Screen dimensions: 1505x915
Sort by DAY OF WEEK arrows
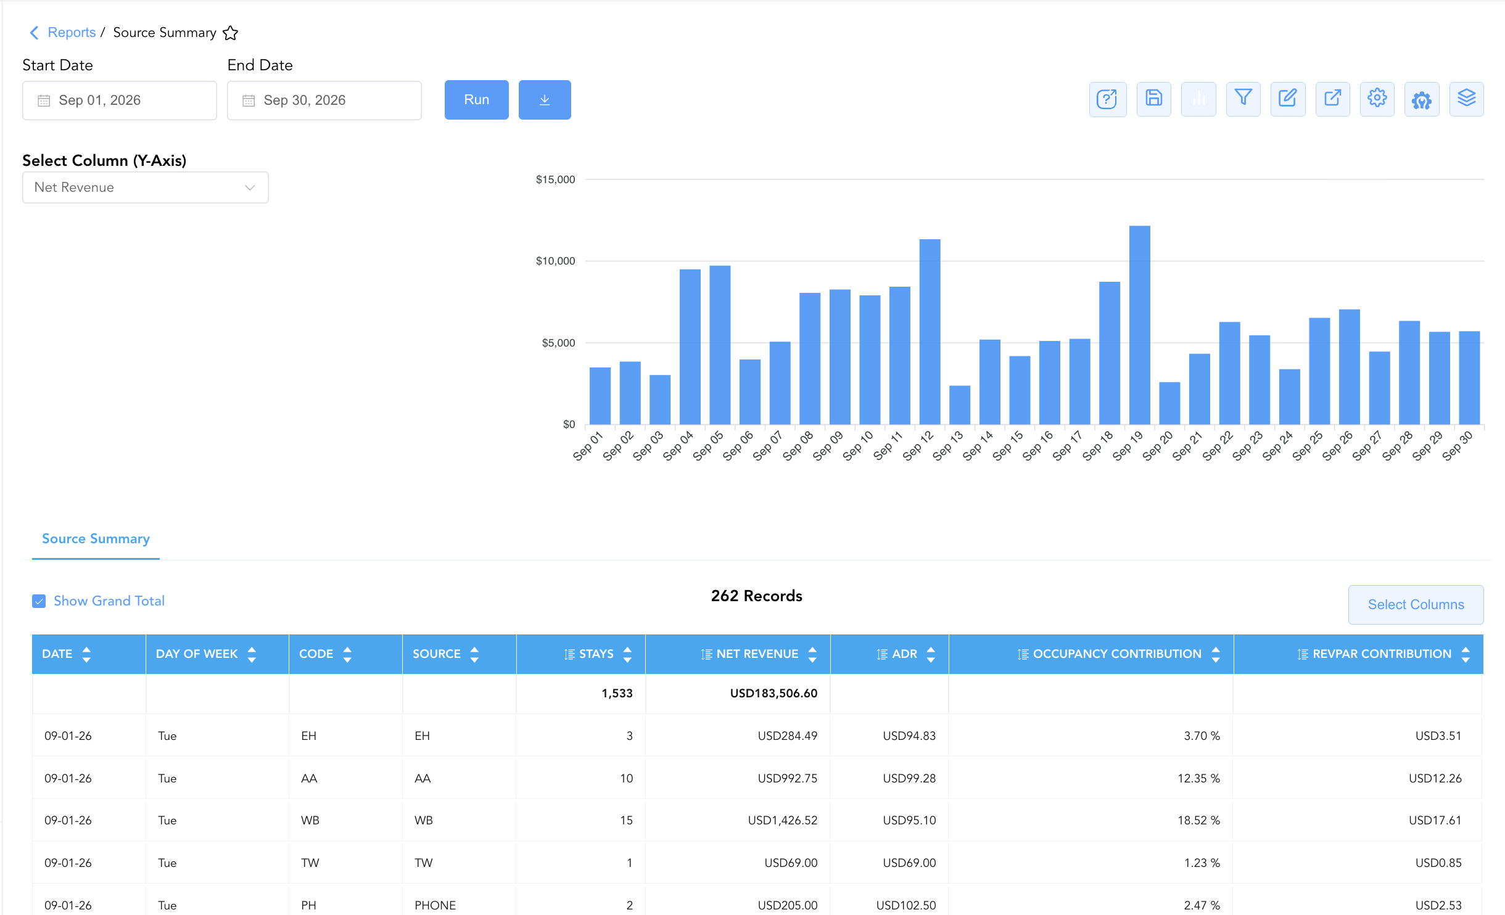pyautogui.click(x=252, y=654)
